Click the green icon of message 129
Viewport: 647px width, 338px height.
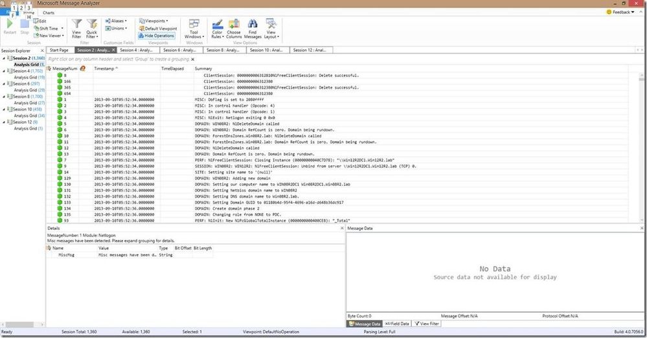(x=60, y=178)
